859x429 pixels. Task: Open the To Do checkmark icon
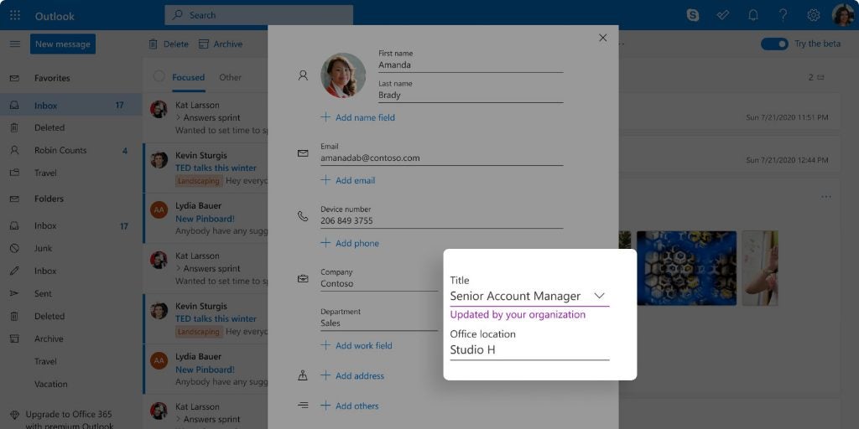point(723,15)
